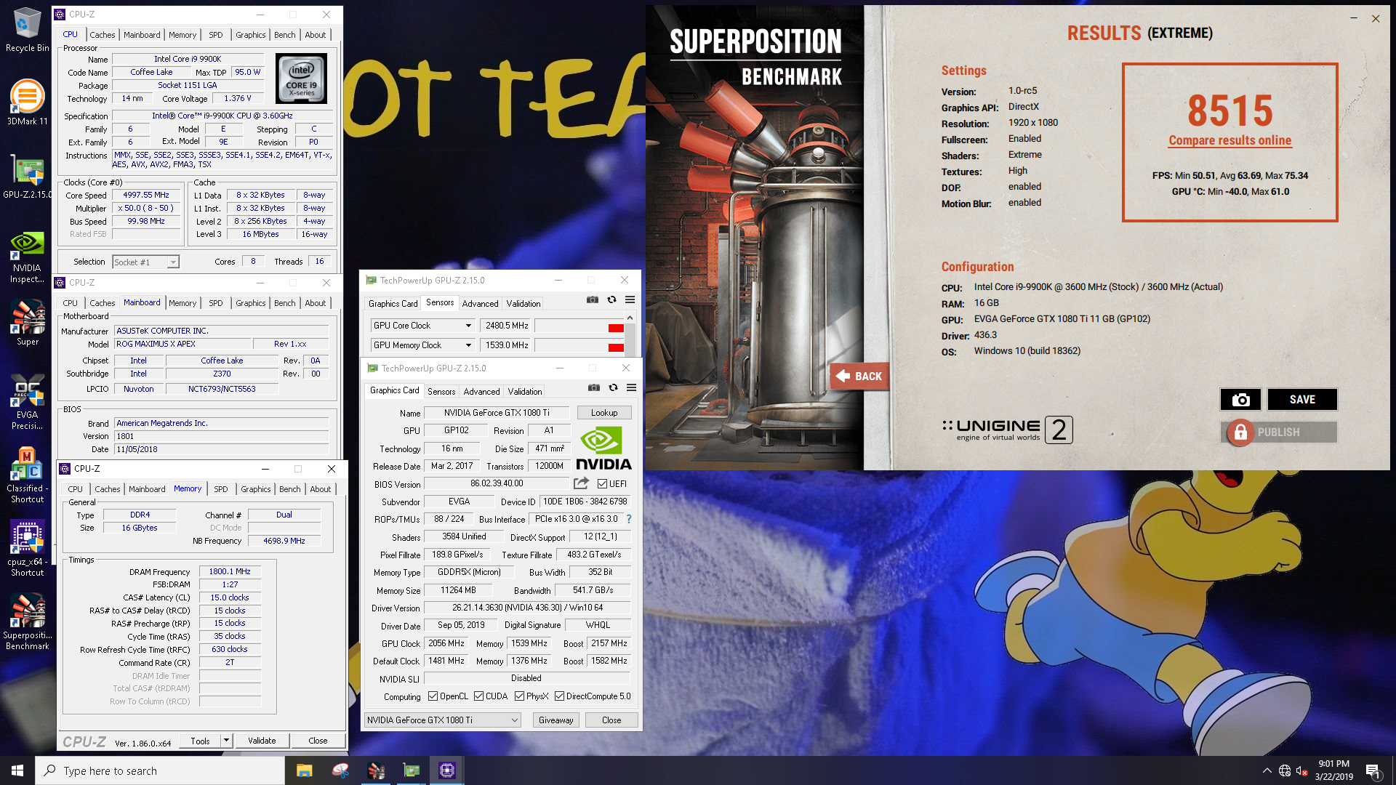Click the Windows Start button
The height and width of the screenshot is (785, 1396).
click(x=17, y=770)
